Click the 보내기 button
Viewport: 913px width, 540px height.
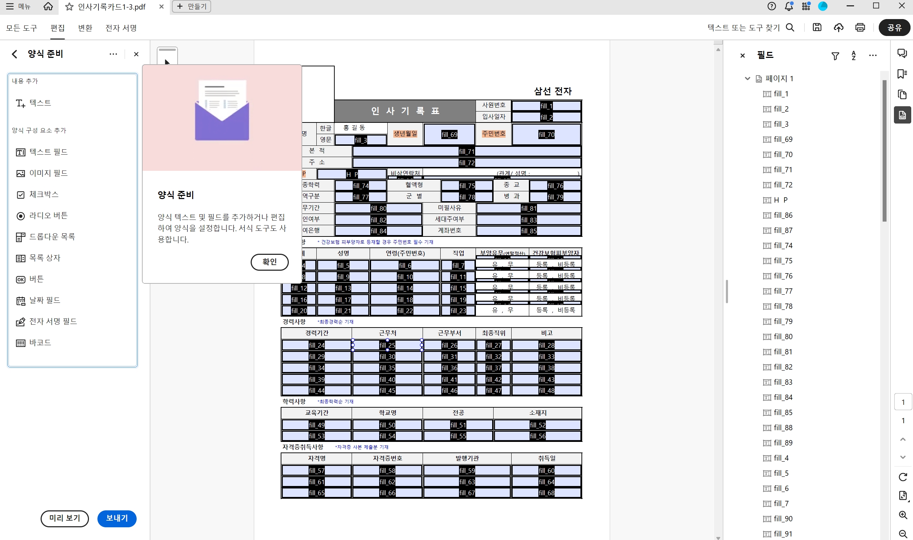117,518
